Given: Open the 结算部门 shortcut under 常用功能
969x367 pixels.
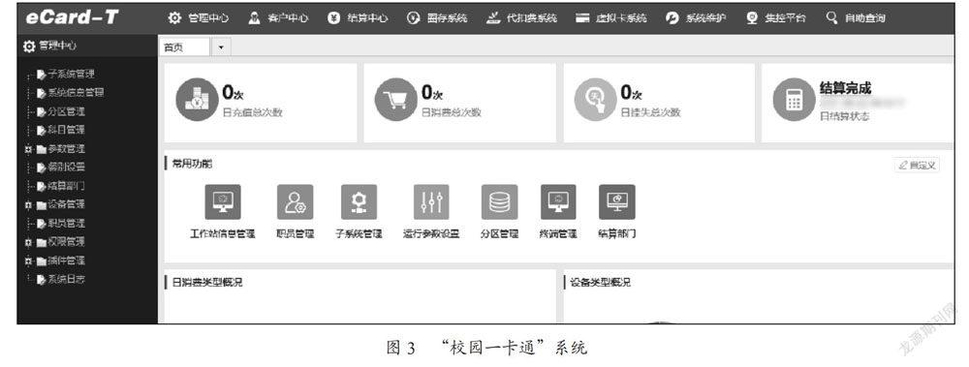Looking at the screenshot, I should [616, 202].
